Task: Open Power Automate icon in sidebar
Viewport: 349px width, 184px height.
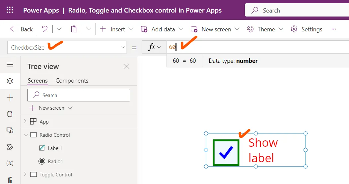Action: point(10,147)
